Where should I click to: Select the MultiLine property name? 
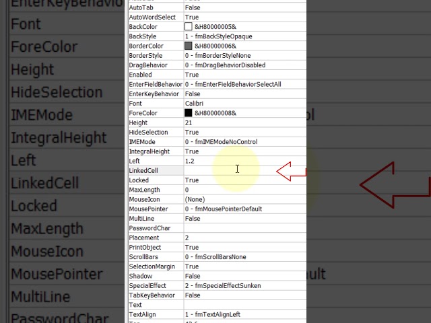click(141, 219)
